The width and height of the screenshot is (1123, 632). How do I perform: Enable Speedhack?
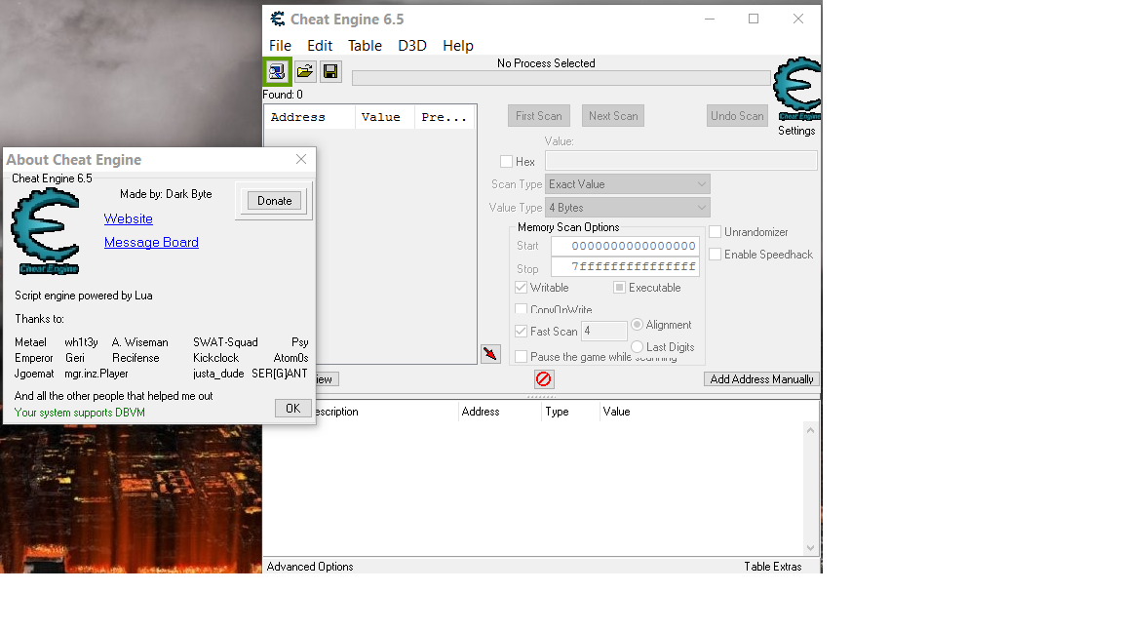coord(713,254)
